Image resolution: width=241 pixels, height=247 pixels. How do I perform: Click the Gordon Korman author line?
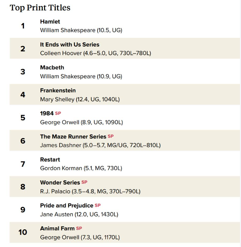click(81, 168)
